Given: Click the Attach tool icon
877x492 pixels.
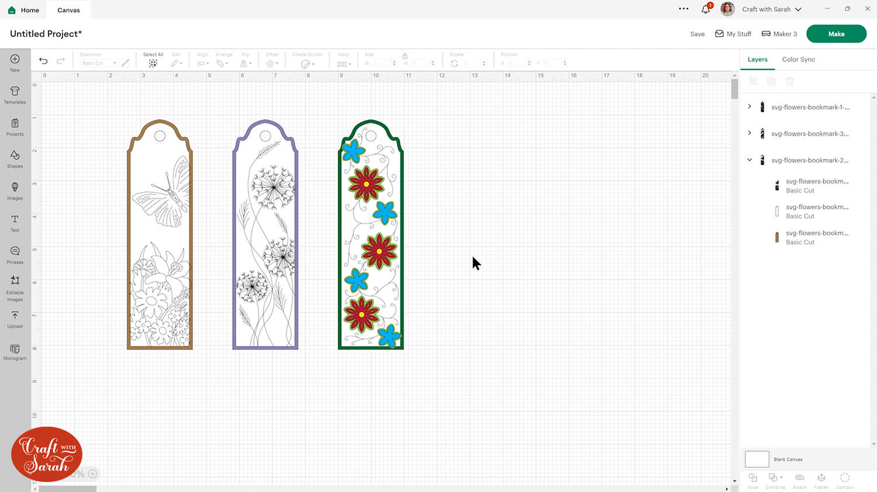Looking at the screenshot, I should (x=799, y=478).
